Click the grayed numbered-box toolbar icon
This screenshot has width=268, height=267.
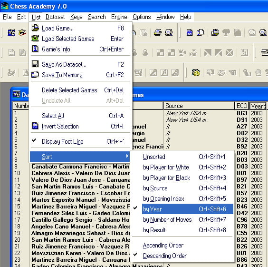point(244,52)
